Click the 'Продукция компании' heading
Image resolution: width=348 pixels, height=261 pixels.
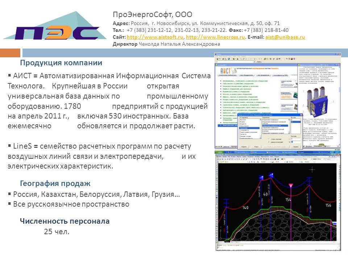(x=61, y=63)
